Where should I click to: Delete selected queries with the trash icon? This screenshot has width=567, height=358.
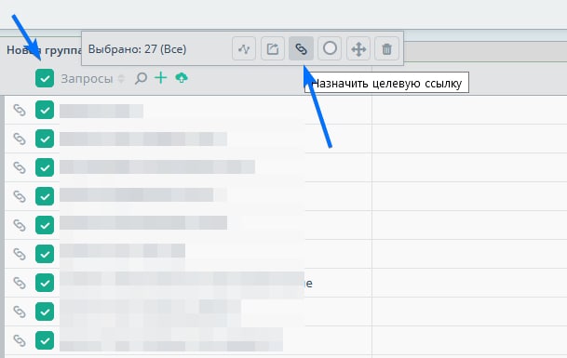coord(386,48)
